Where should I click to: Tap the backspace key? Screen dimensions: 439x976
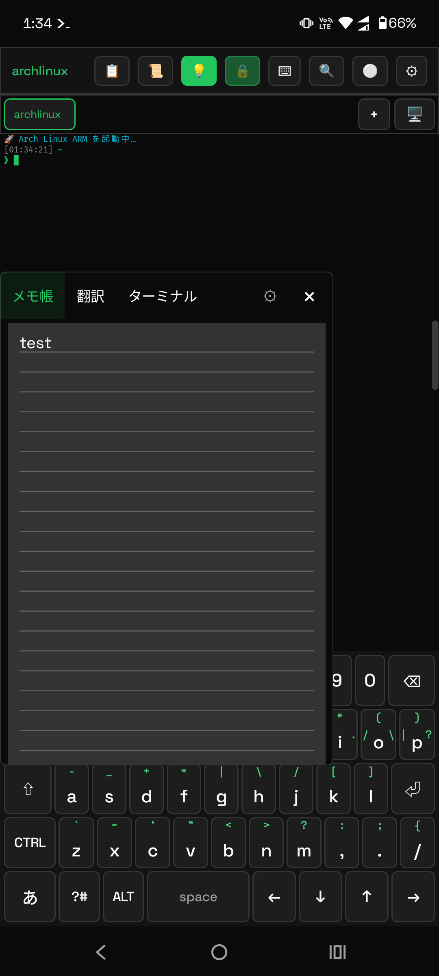tap(411, 680)
